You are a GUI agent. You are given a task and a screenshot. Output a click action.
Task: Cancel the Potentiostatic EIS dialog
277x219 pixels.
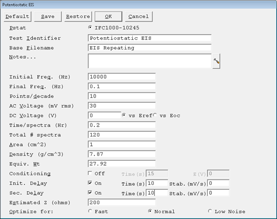point(138,17)
